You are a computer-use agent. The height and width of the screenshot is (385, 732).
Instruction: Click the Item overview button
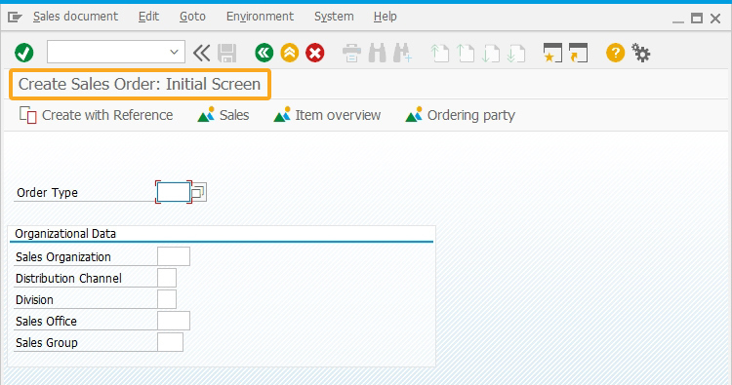[327, 115]
